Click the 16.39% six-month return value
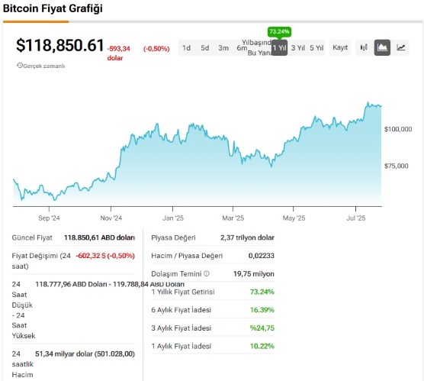The width and height of the screenshot is (424, 381). click(x=262, y=310)
